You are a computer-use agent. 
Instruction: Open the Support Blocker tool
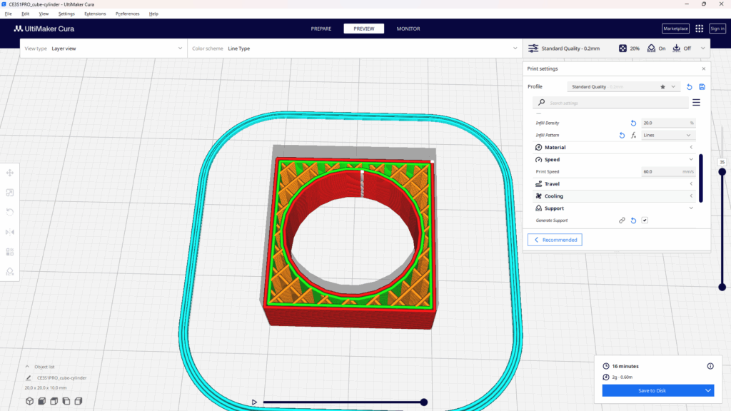pos(10,271)
